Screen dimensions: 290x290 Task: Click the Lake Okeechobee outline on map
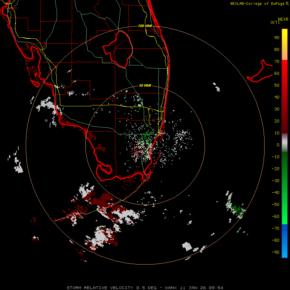coord(118,49)
